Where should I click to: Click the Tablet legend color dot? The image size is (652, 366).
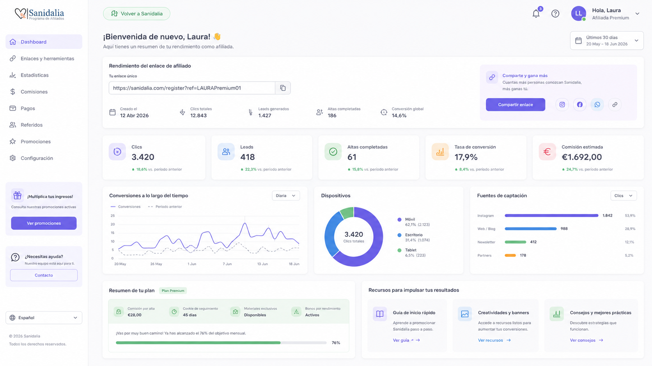point(399,250)
